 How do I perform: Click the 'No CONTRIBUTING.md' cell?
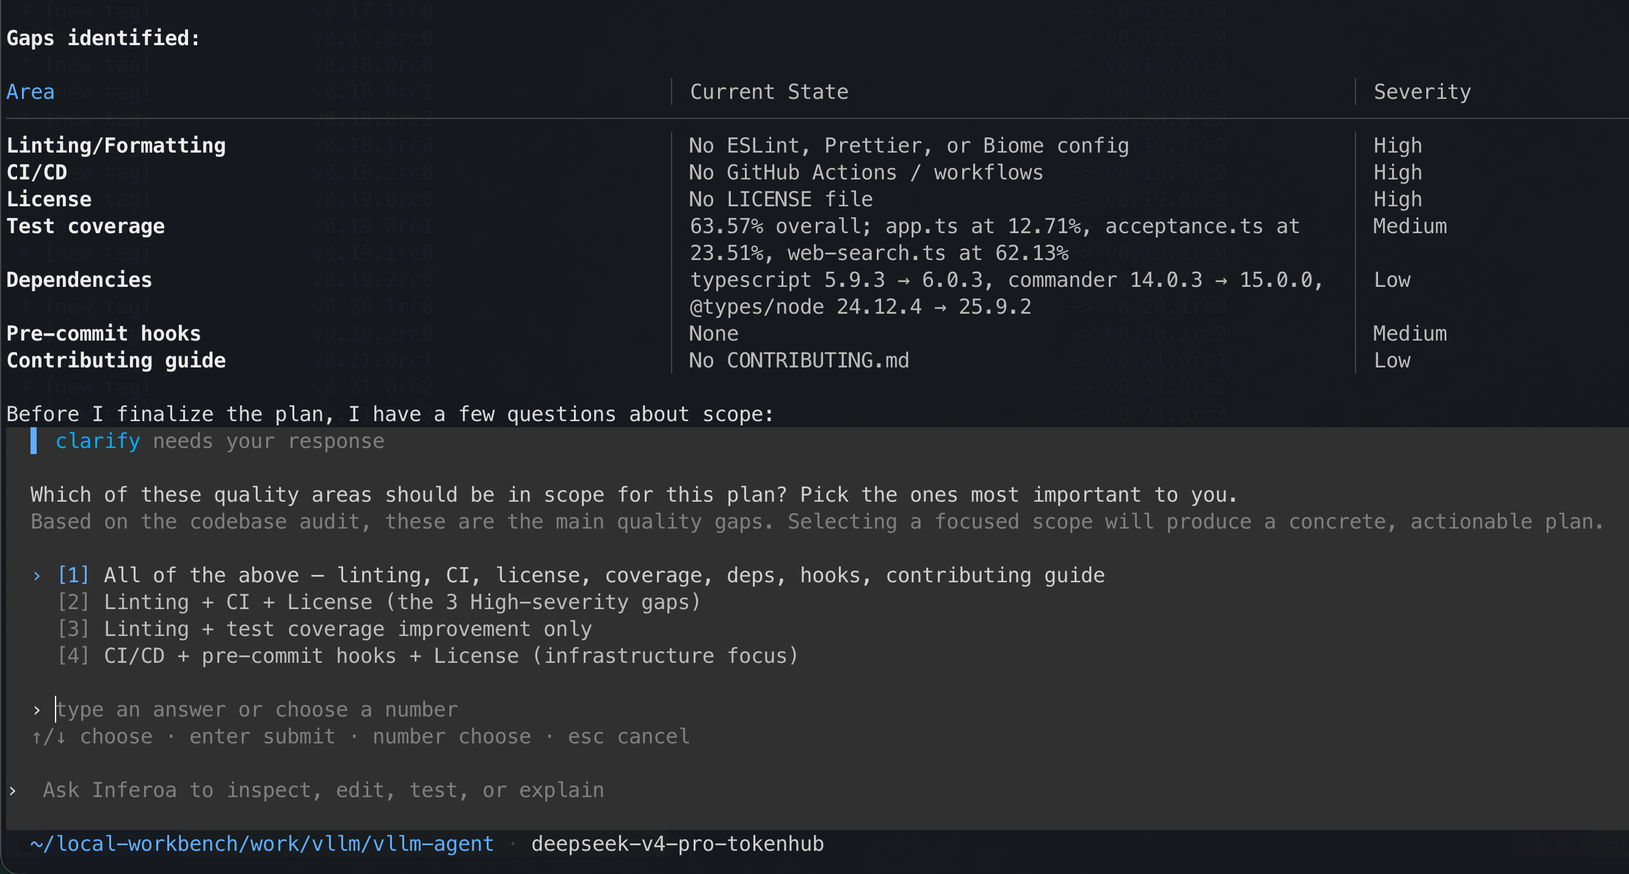click(799, 360)
